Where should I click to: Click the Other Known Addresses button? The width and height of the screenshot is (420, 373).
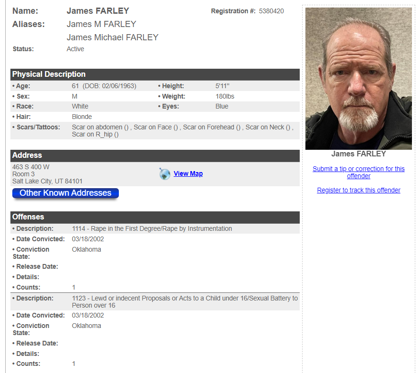(x=65, y=193)
